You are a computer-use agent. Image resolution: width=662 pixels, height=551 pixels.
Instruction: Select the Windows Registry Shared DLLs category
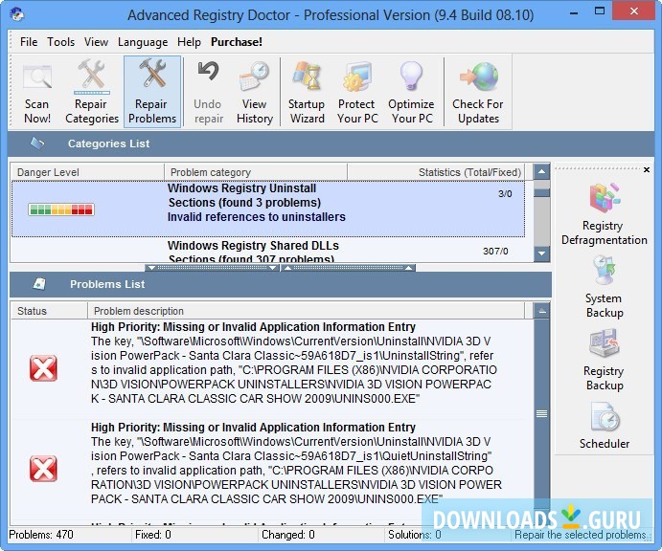(268, 251)
